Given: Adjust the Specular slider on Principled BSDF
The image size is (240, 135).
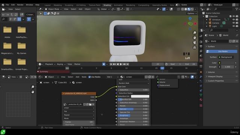Looking at the screenshot, I should click(x=133, y=109).
